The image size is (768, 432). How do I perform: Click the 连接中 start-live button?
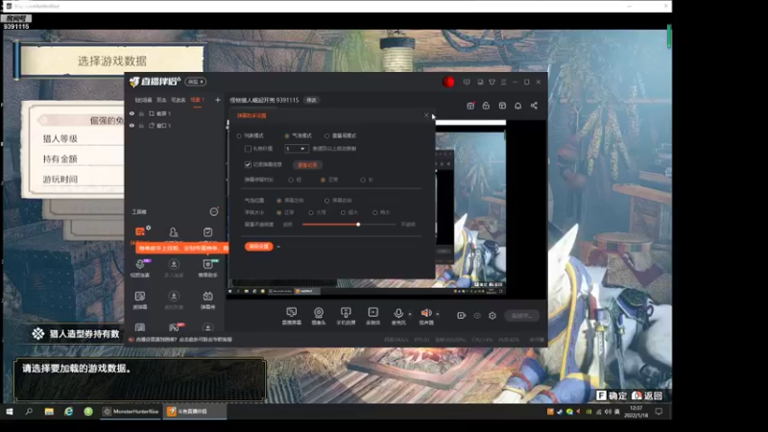point(521,316)
